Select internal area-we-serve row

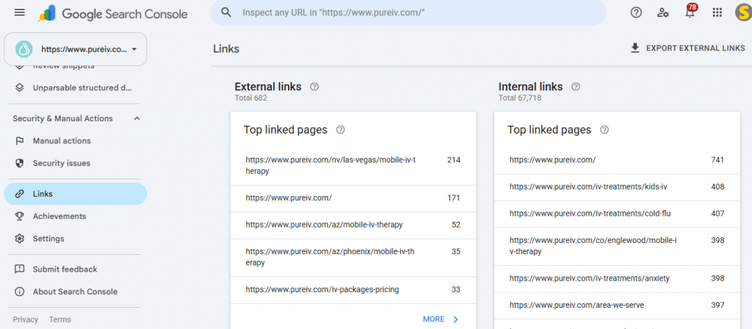617,305
